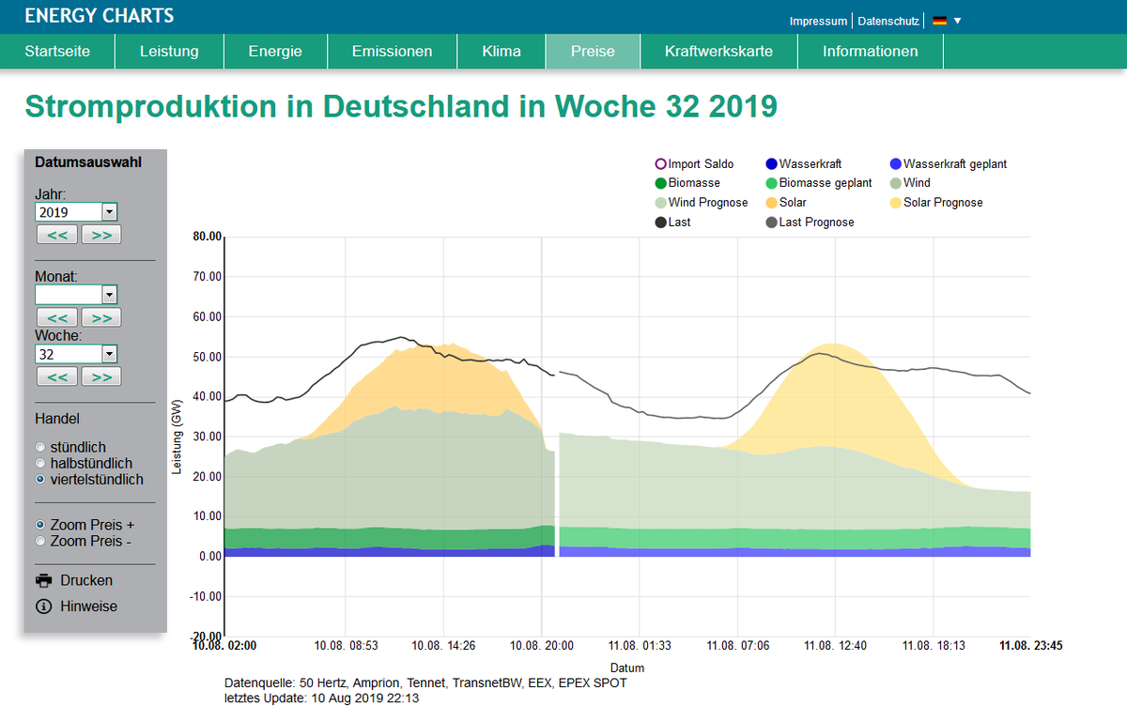Open the Jahr dropdown showing 2019

(76, 212)
